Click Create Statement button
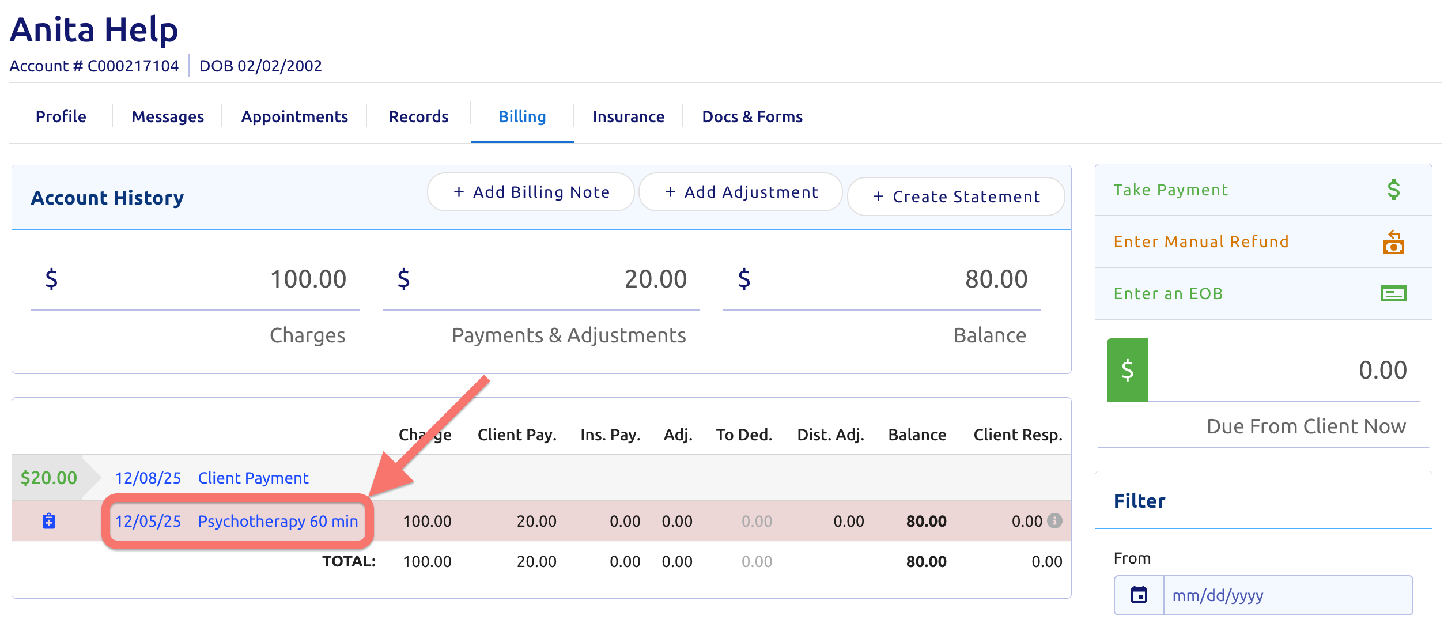The width and height of the screenshot is (1444, 627). 956,197
